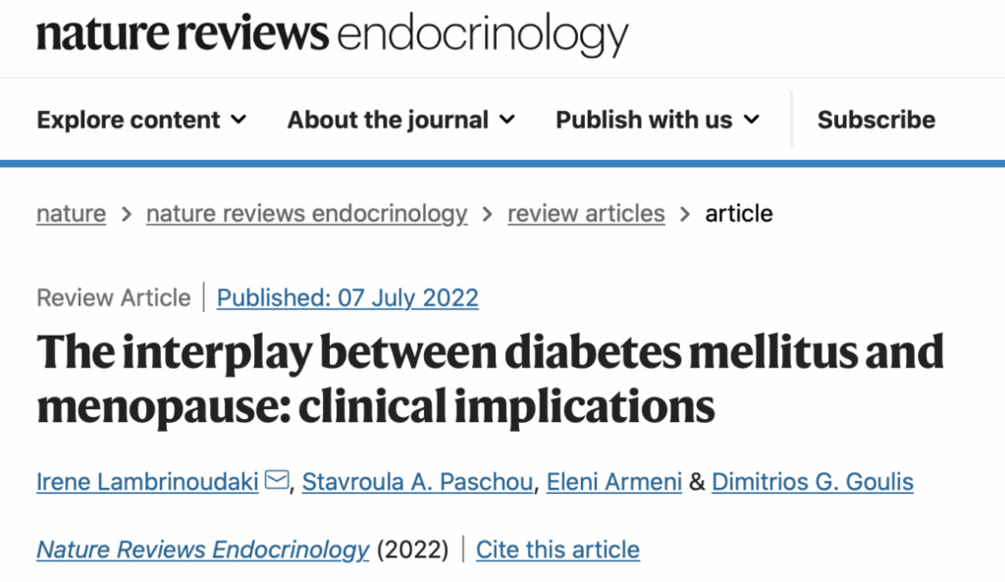Click the Review Article label

pyautogui.click(x=114, y=297)
